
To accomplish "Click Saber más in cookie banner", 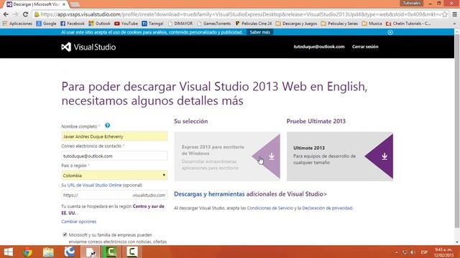I will click(x=259, y=32).
